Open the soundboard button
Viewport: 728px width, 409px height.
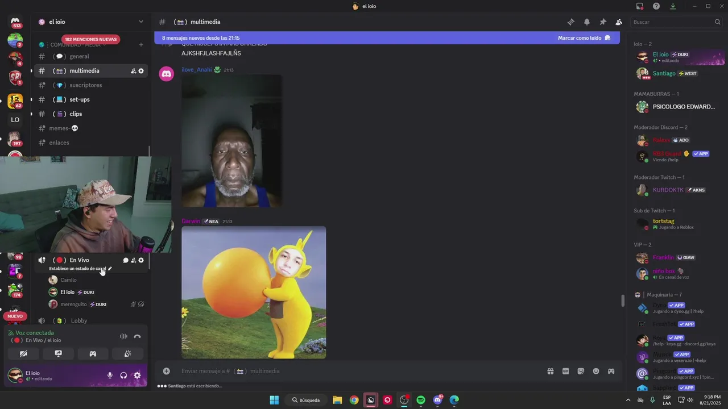tap(127, 353)
